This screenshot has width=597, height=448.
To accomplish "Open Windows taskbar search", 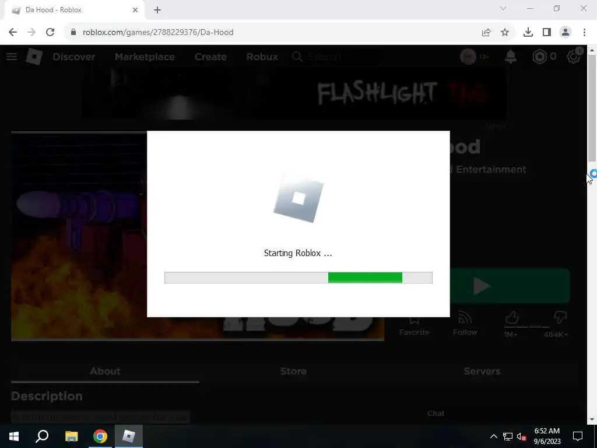I will point(42,436).
